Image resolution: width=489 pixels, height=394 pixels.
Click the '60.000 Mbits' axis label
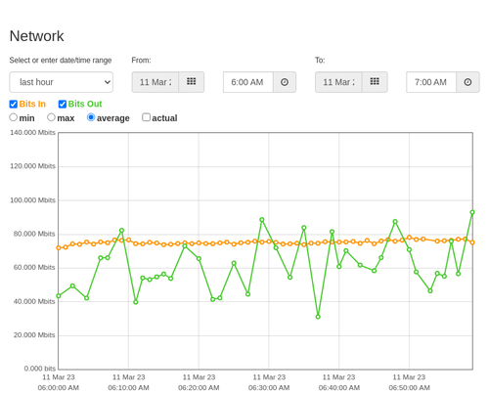[x=34, y=268]
